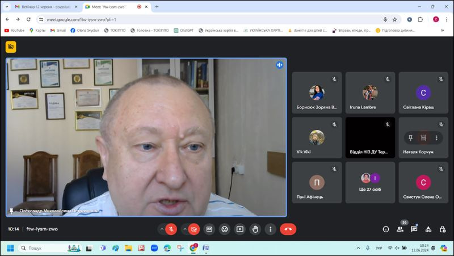454x256 pixels.
Task: Show hidden system tray icons
Action: tap(358, 248)
